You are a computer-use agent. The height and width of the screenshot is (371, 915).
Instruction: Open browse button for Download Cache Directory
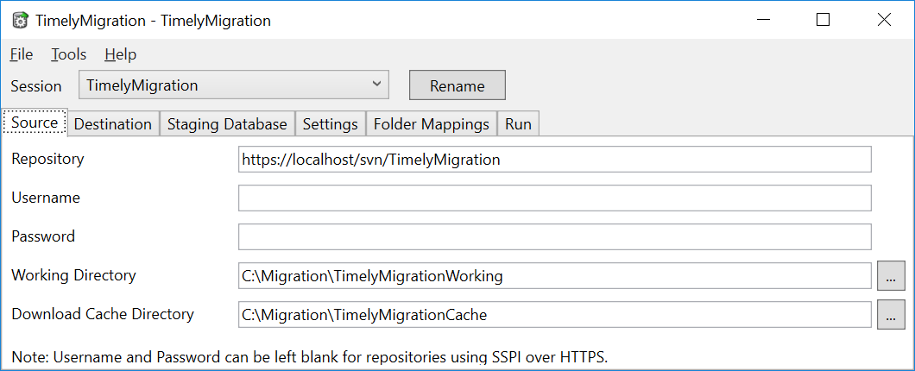click(x=891, y=315)
